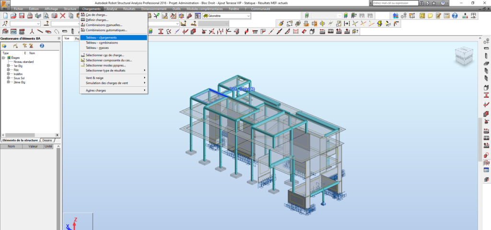The image size is (491, 230).
Task: Open a file with the folder icon
Action: click(13, 16)
